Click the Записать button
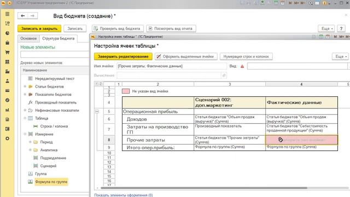This screenshot has height=197, width=350. [75, 28]
